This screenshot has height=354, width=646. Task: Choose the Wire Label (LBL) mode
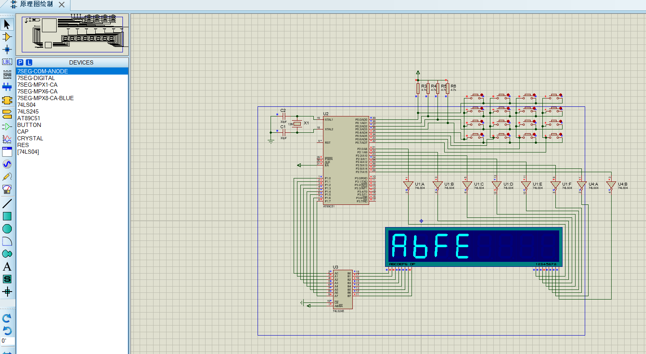(x=7, y=62)
